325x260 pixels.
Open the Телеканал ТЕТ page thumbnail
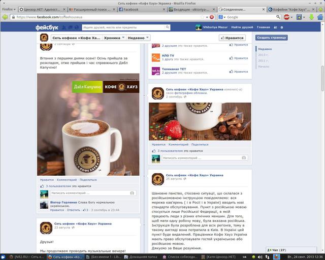tap(156, 71)
